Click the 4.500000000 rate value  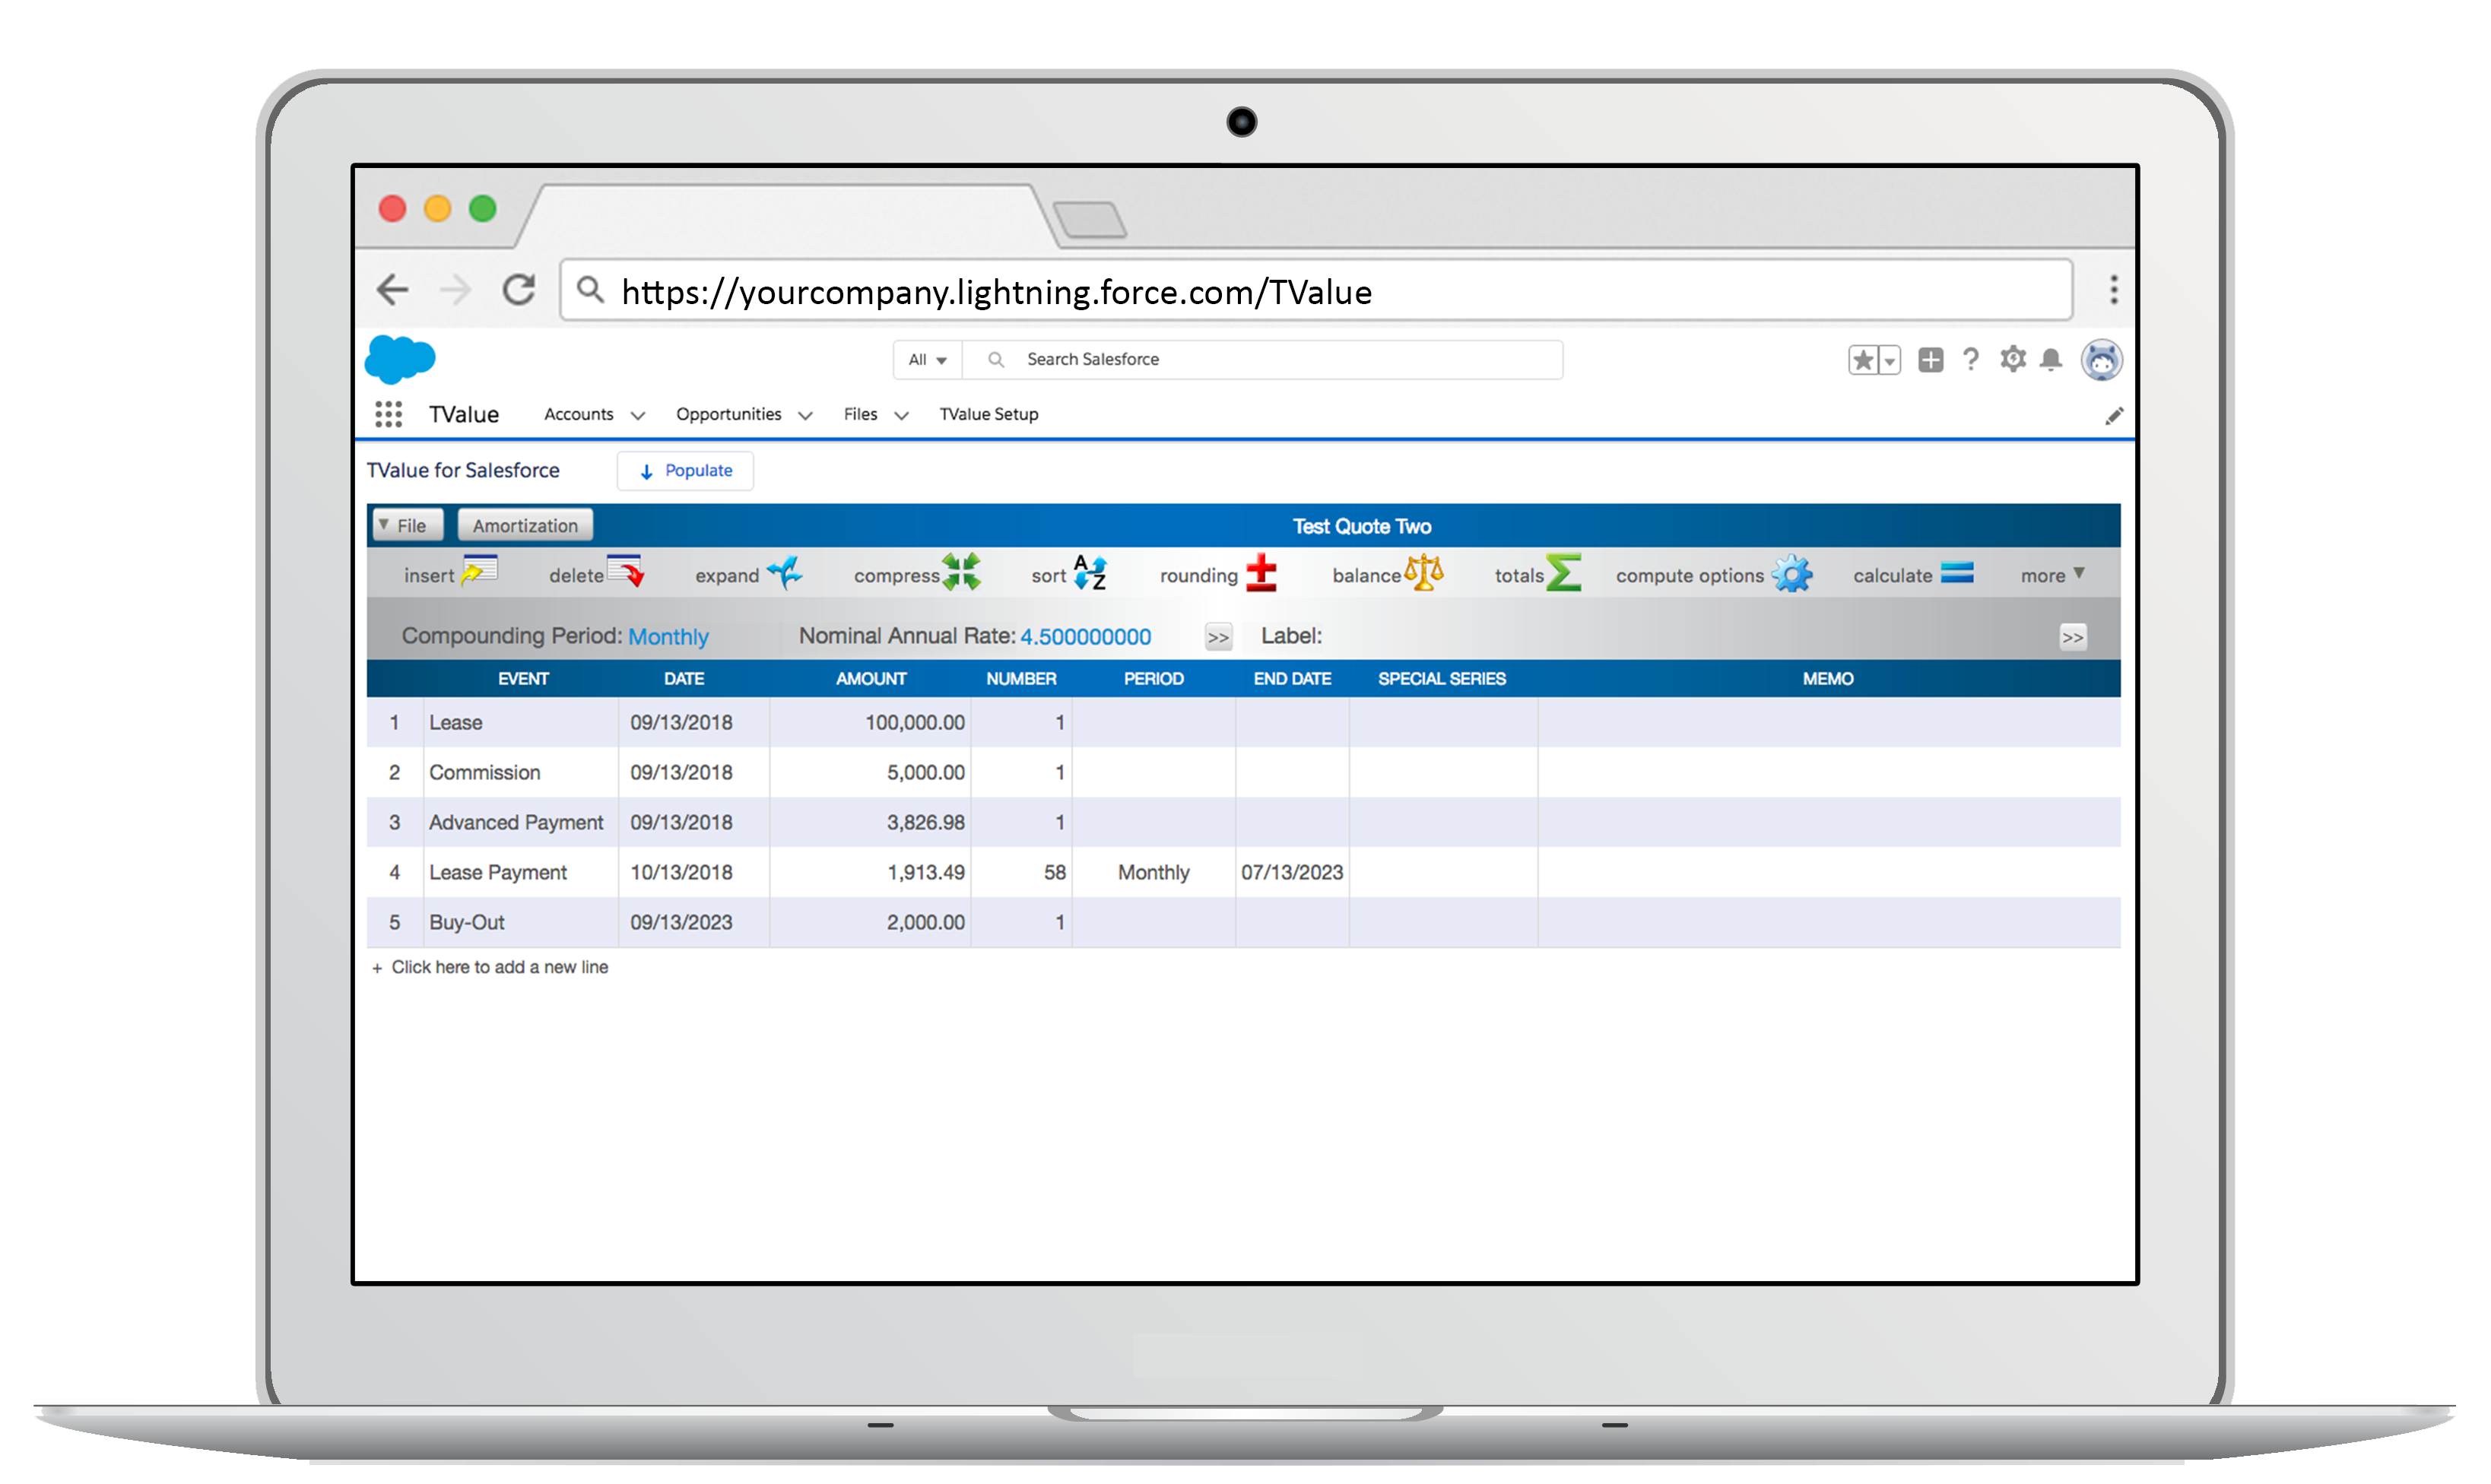pyautogui.click(x=1085, y=637)
